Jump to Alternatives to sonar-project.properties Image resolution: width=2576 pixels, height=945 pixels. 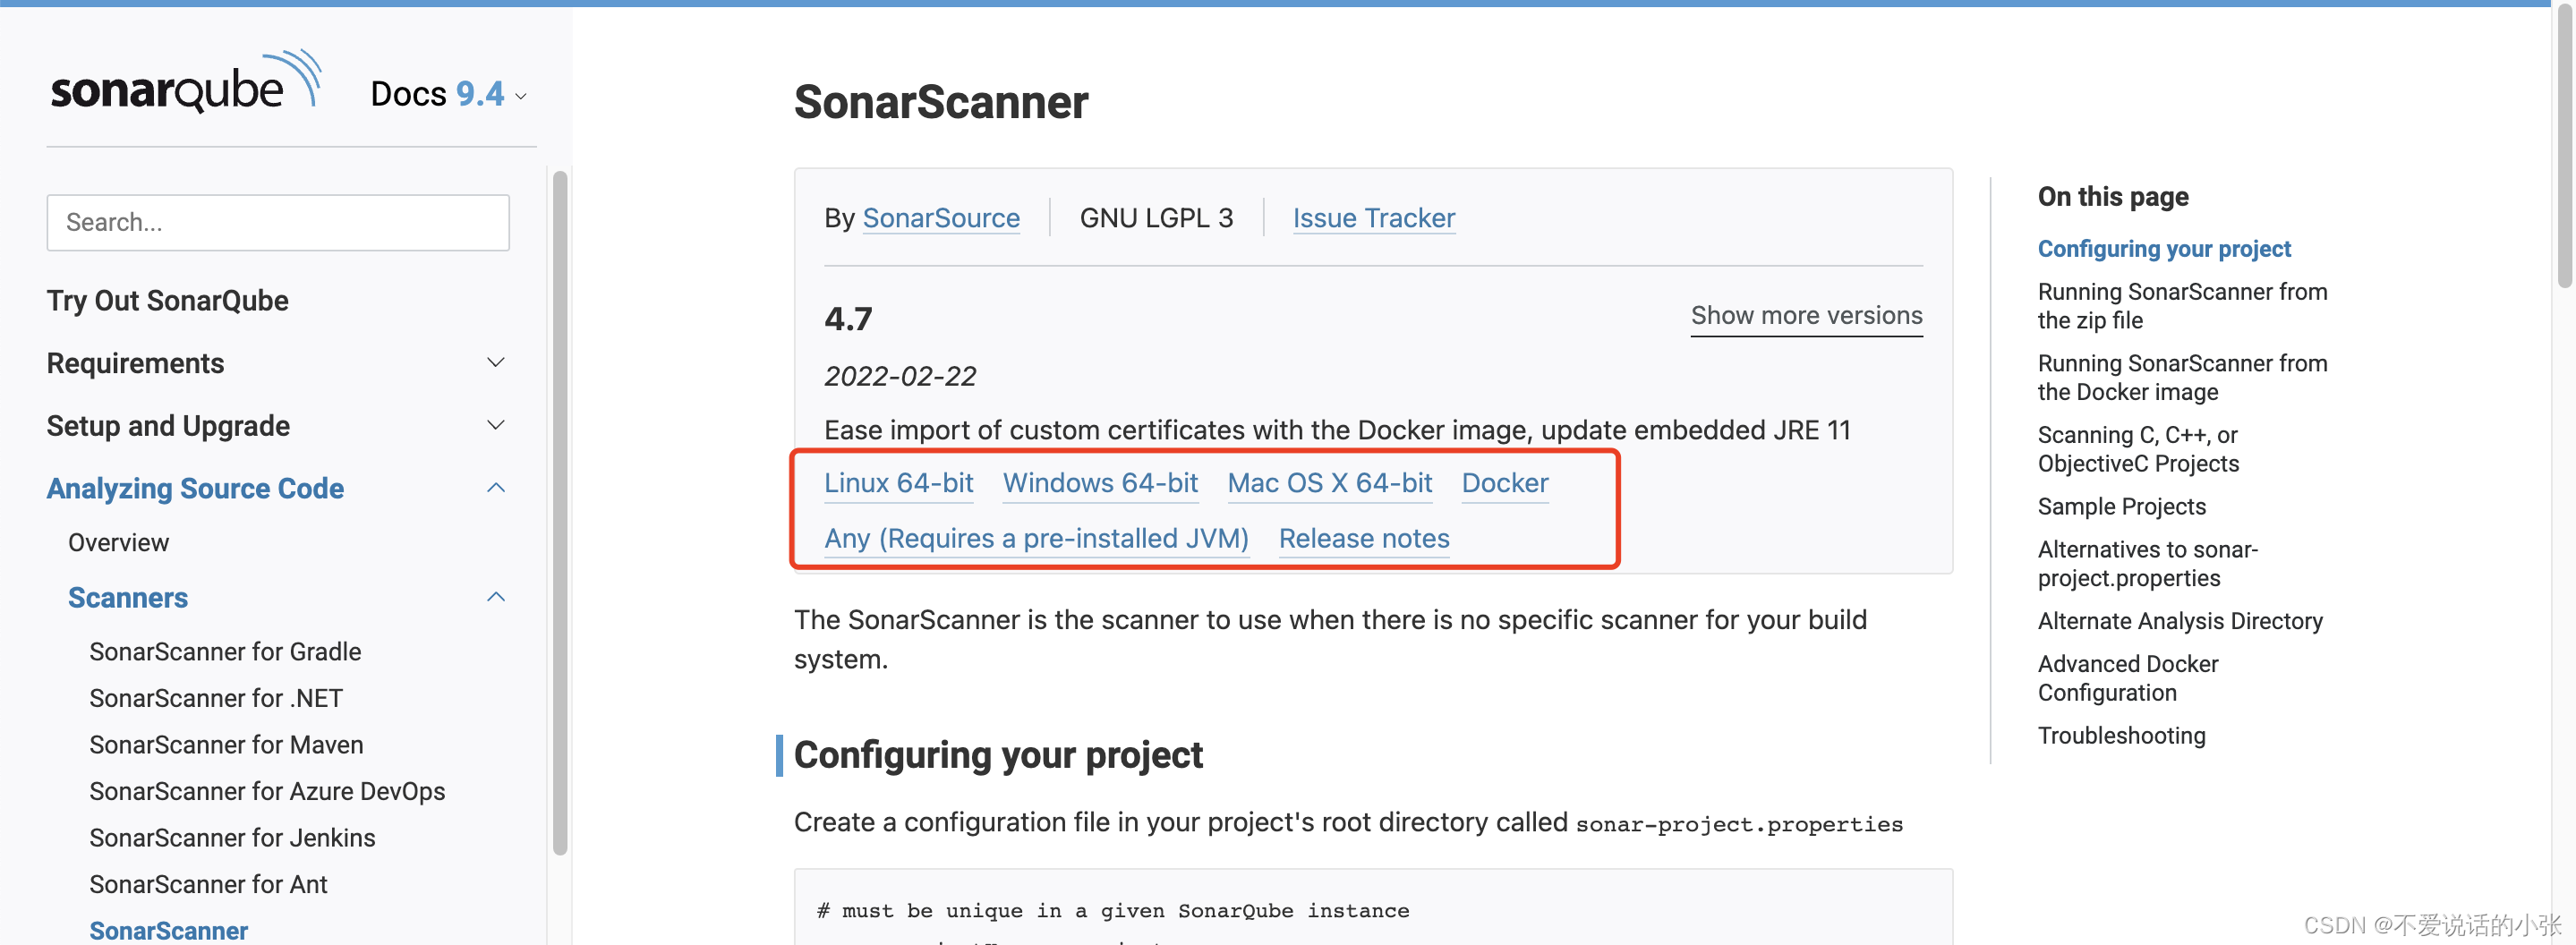[x=2147, y=563]
